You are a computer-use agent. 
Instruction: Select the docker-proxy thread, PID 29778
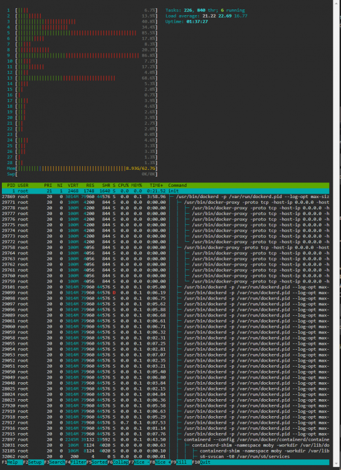pyautogui.click(x=165, y=208)
